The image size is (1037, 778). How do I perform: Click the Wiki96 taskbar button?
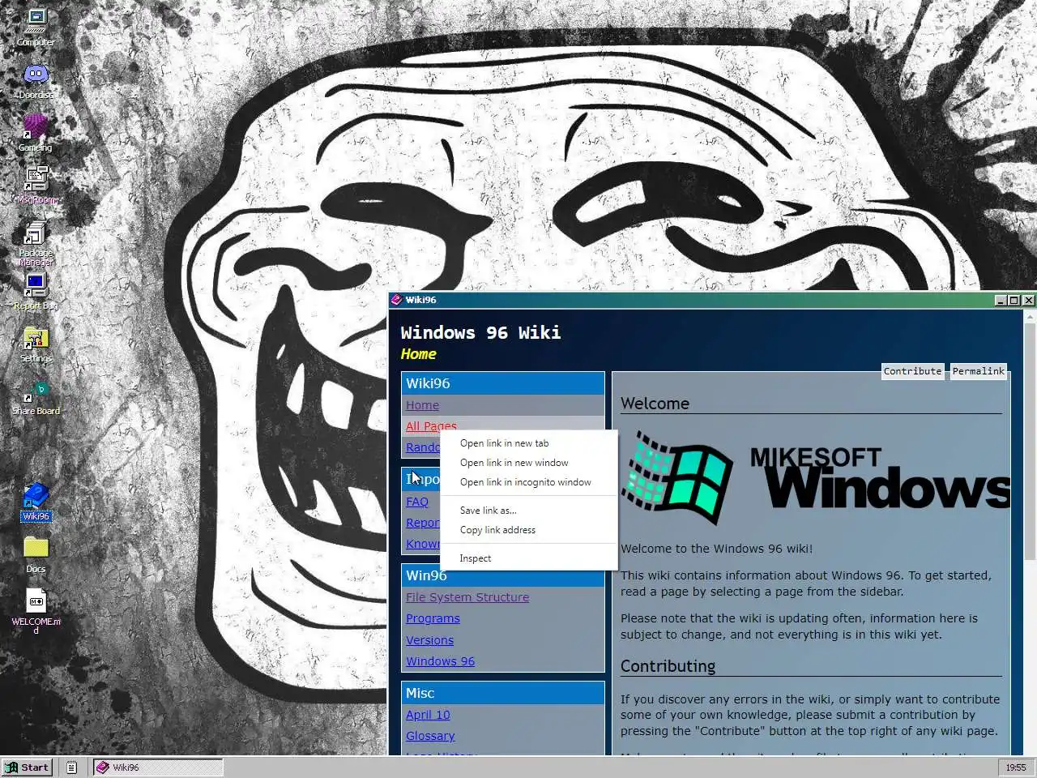[x=157, y=767]
